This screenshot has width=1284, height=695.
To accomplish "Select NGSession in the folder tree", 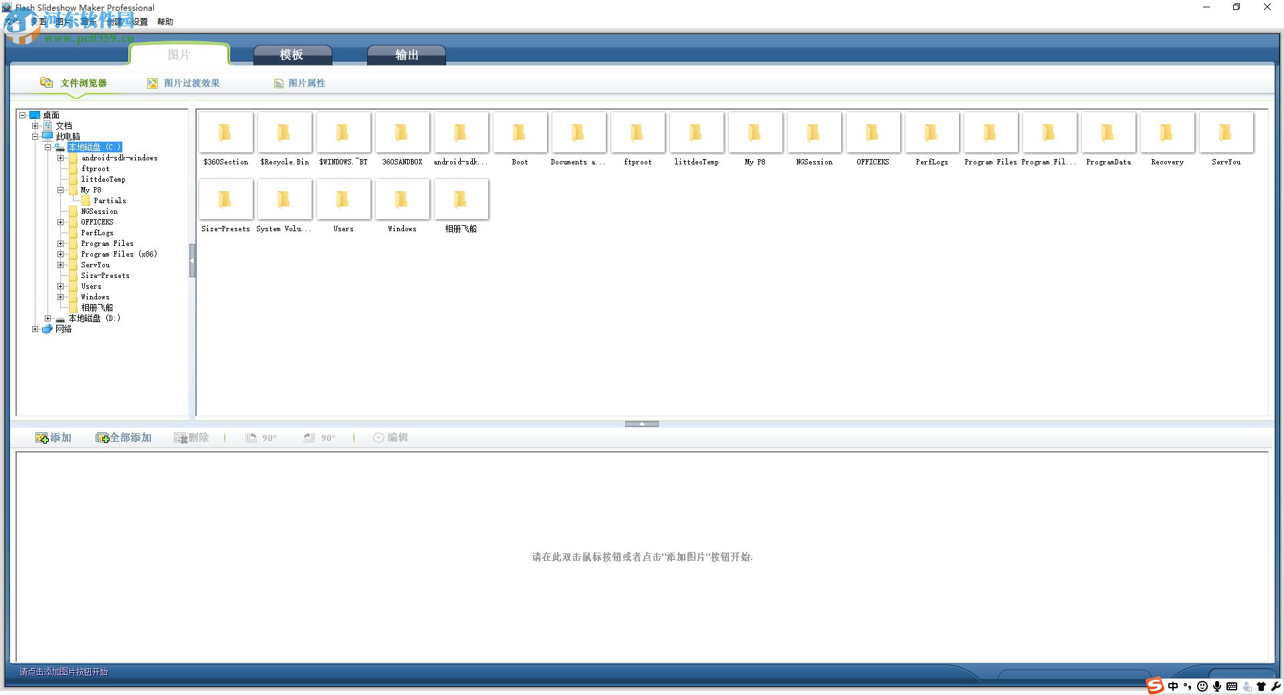I will [x=99, y=211].
